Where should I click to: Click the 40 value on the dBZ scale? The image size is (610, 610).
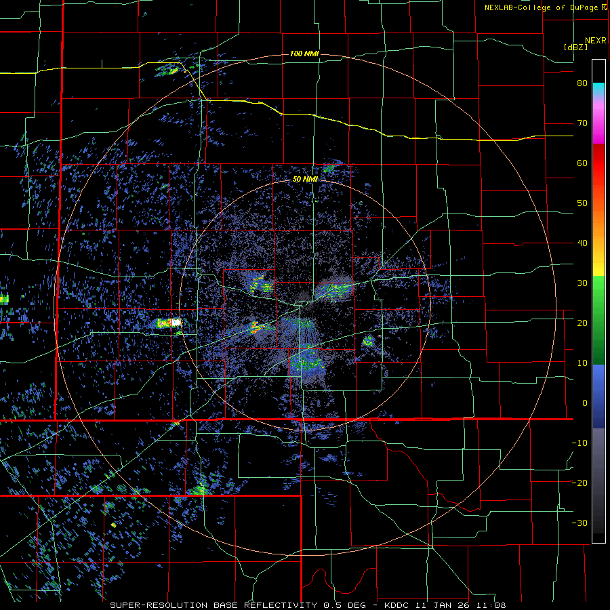tap(582, 243)
